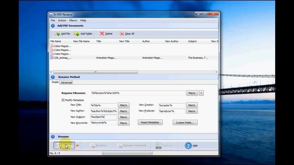Viewport: 294px width, 165px height.
Task: Click the Subject column header
Action: click(x=192, y=41)
